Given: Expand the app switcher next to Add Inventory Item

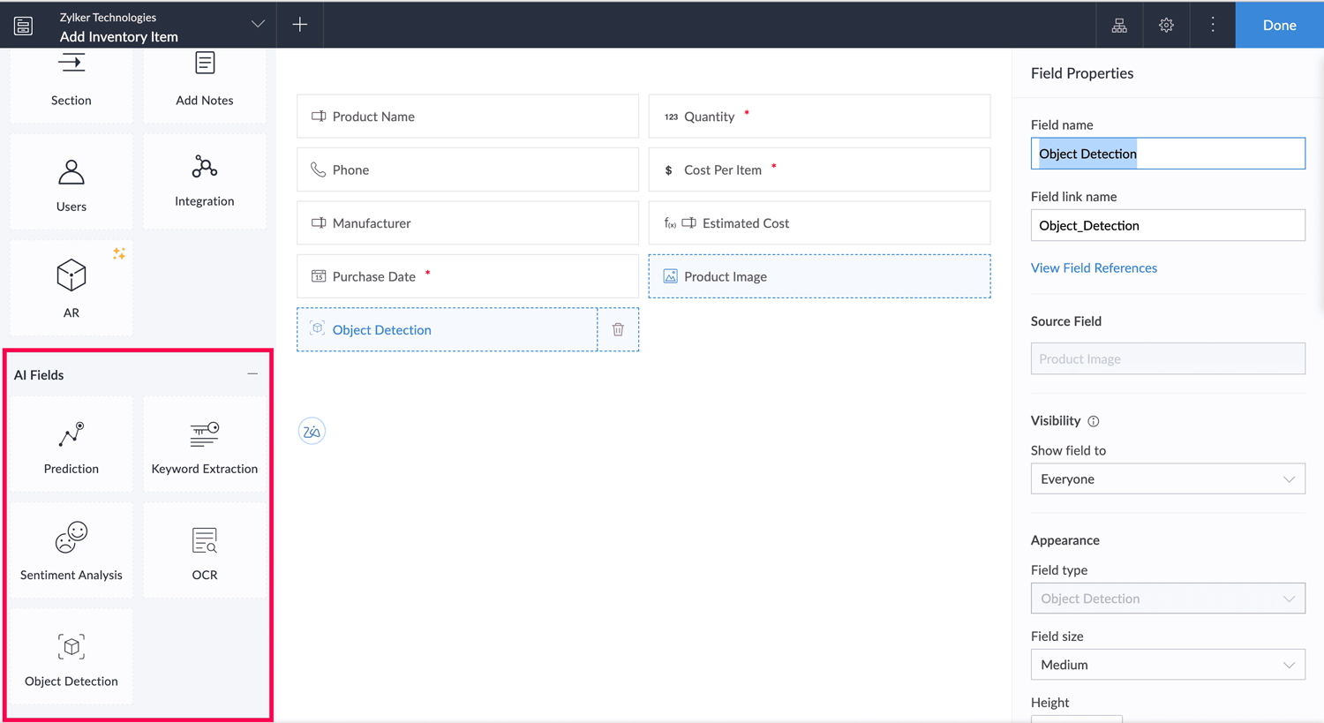Looking at the screenshot, I should 256,25.
